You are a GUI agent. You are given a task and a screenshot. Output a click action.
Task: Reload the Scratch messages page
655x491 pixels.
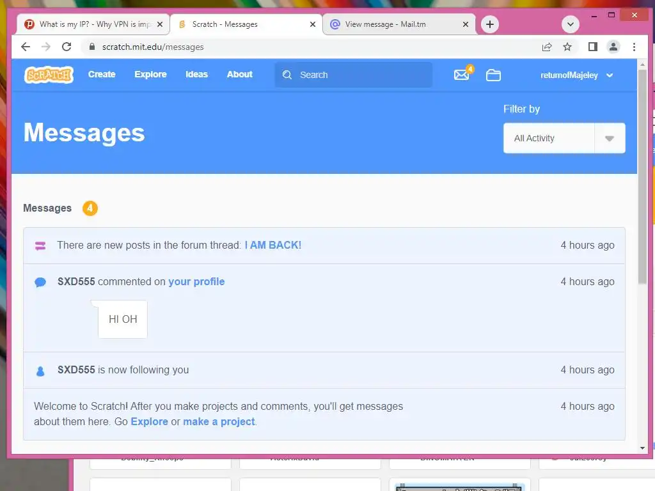tap(67, 47)
